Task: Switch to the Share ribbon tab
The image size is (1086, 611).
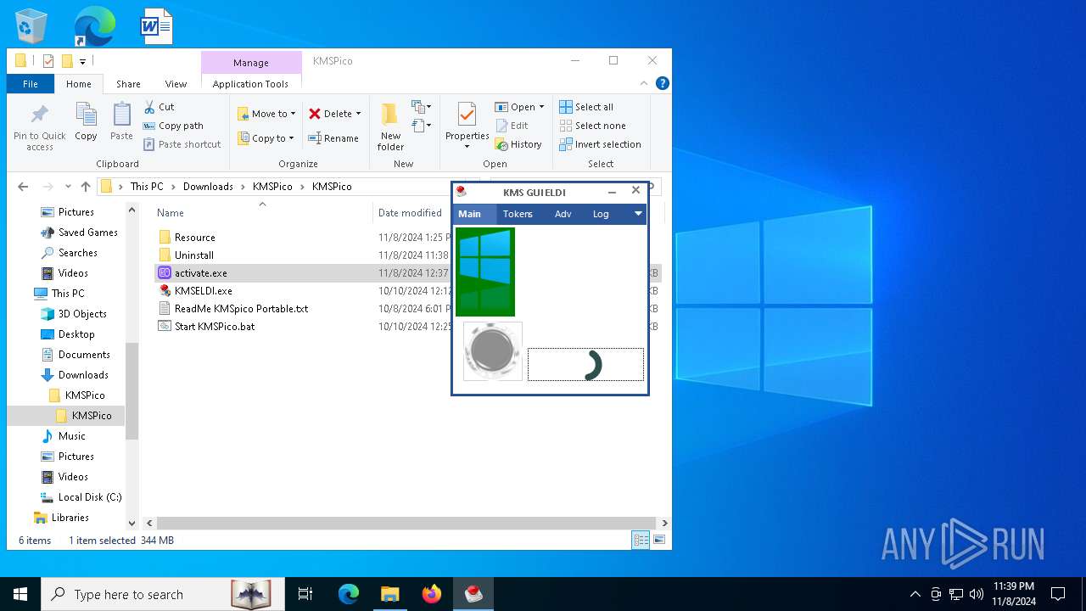Action: coord(128,84)
